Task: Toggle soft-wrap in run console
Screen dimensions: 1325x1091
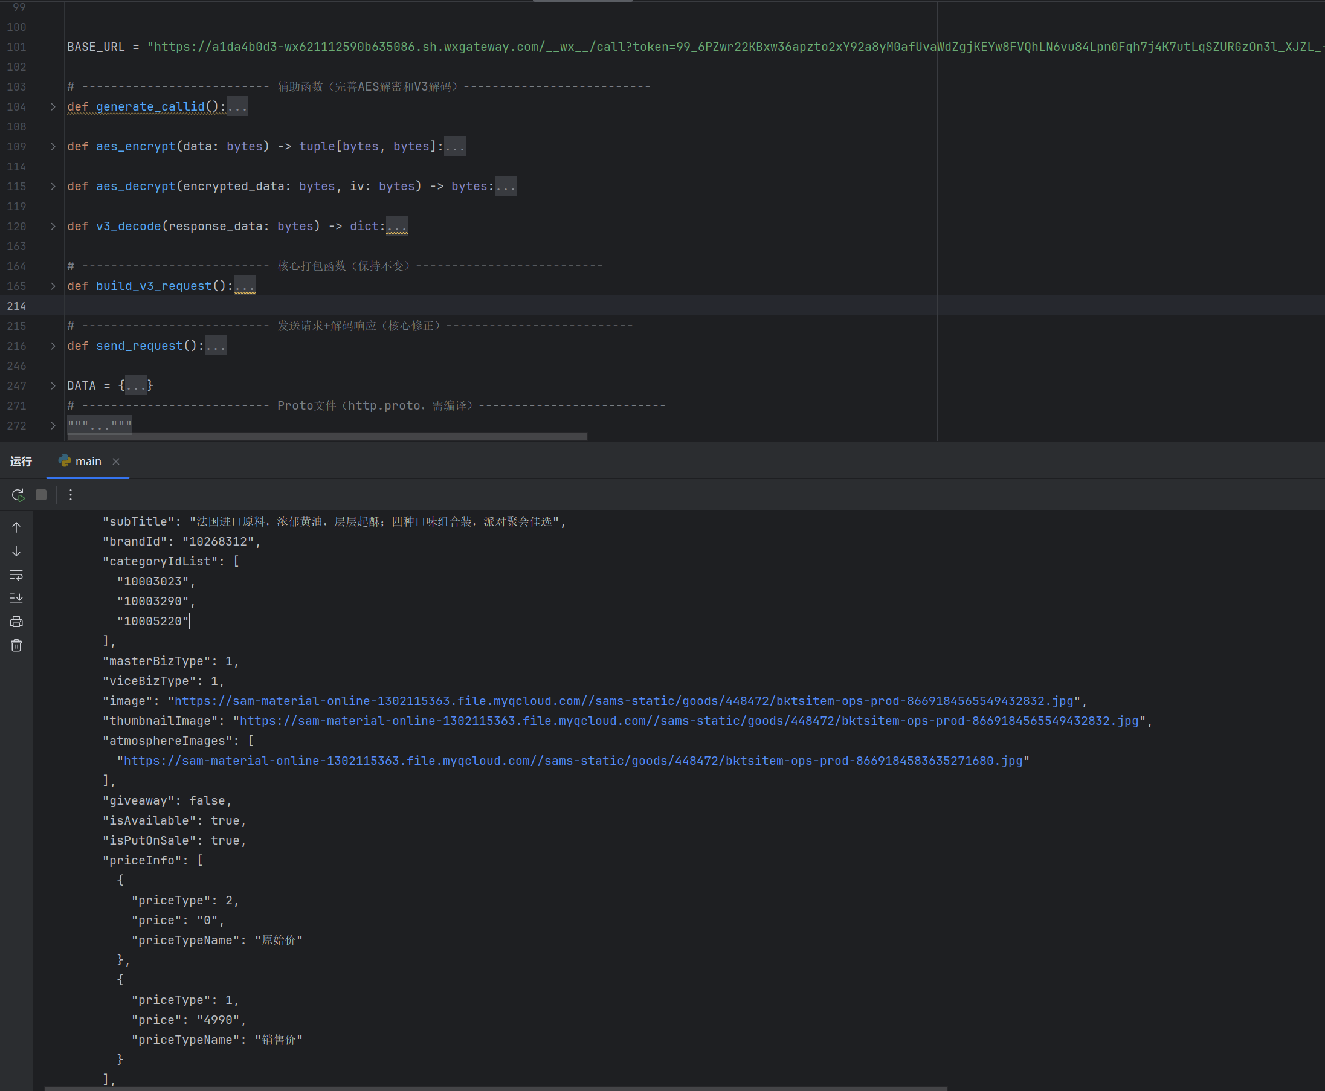Action: (x=16, y=575)
